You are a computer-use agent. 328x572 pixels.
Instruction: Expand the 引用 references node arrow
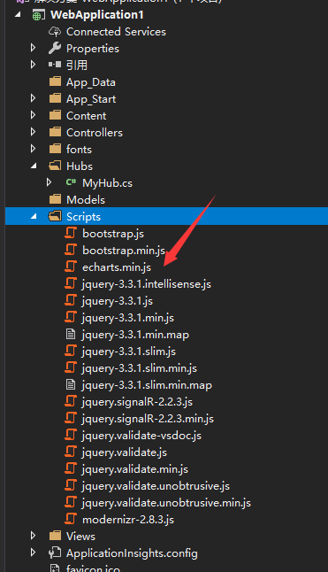click(x=33, y=65)
